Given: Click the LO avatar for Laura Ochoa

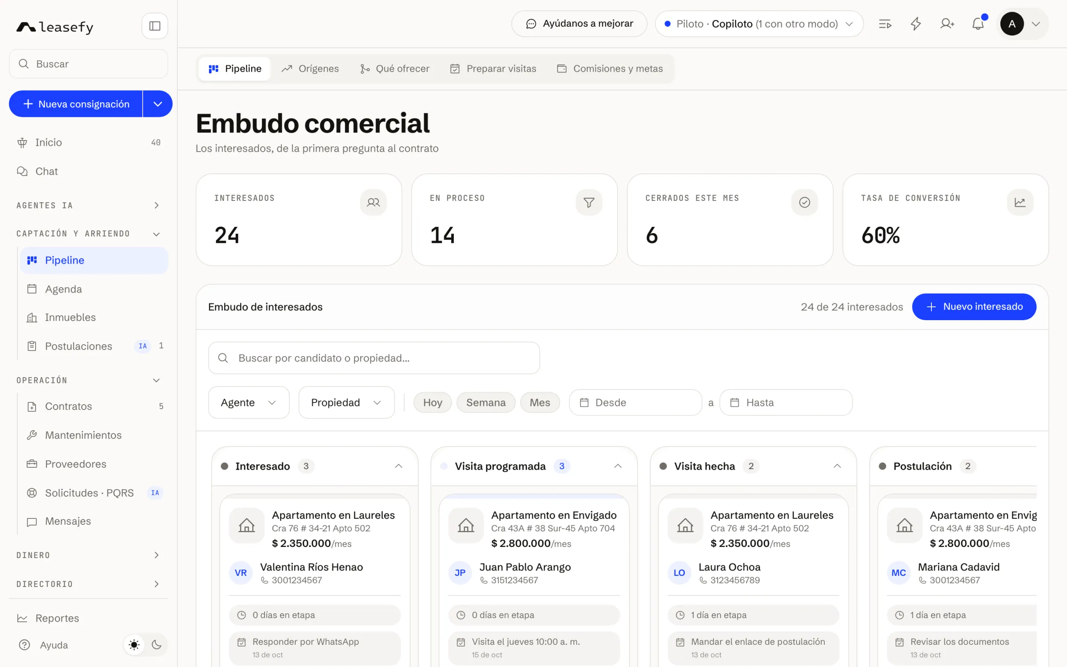Looking at the screenshot, I should click(x=679, y=573).
